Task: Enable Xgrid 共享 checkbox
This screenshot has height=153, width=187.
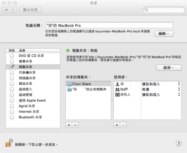Action: [12, 106]
